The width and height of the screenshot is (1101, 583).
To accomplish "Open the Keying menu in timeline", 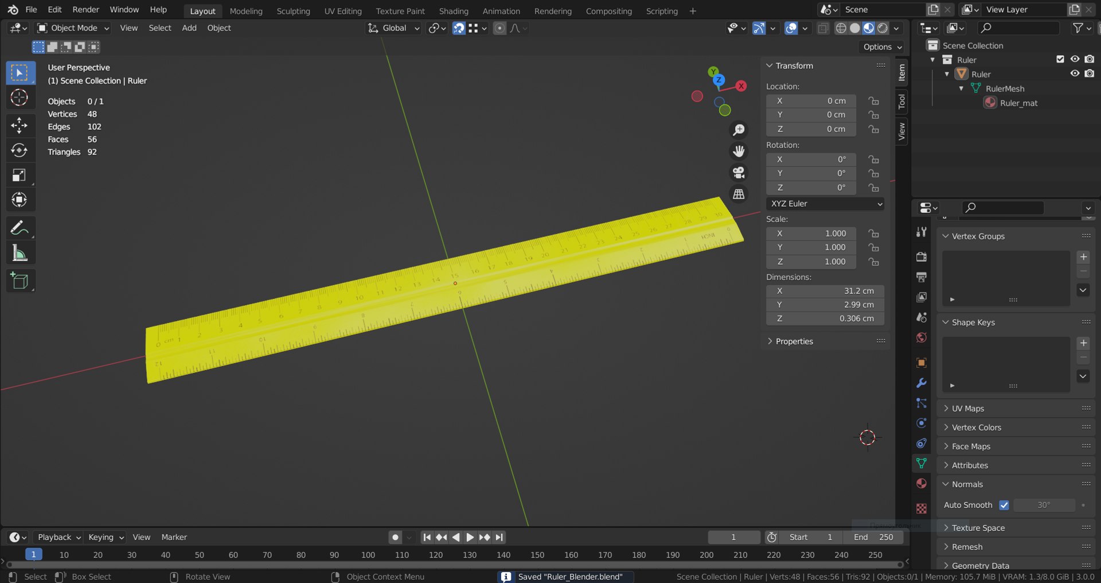I will (106, 537).
